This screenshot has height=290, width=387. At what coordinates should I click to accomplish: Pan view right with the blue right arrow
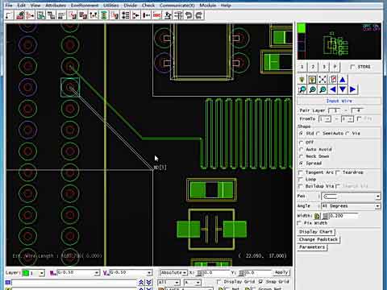(352, 89)
